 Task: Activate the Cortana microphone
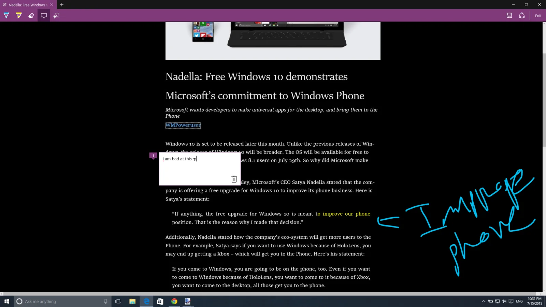coord(105,301)
